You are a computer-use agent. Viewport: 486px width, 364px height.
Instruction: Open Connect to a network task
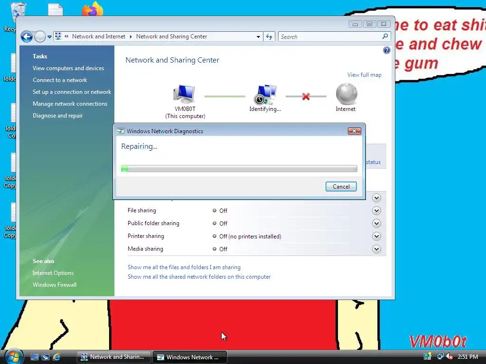point(60,80)
